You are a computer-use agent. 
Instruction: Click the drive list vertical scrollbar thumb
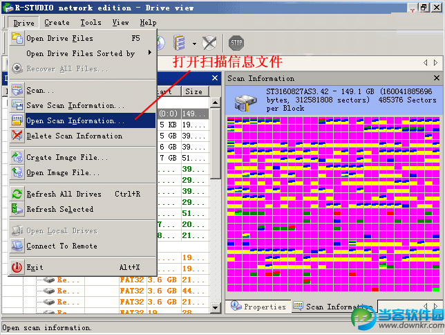click(x=215, y=143)
